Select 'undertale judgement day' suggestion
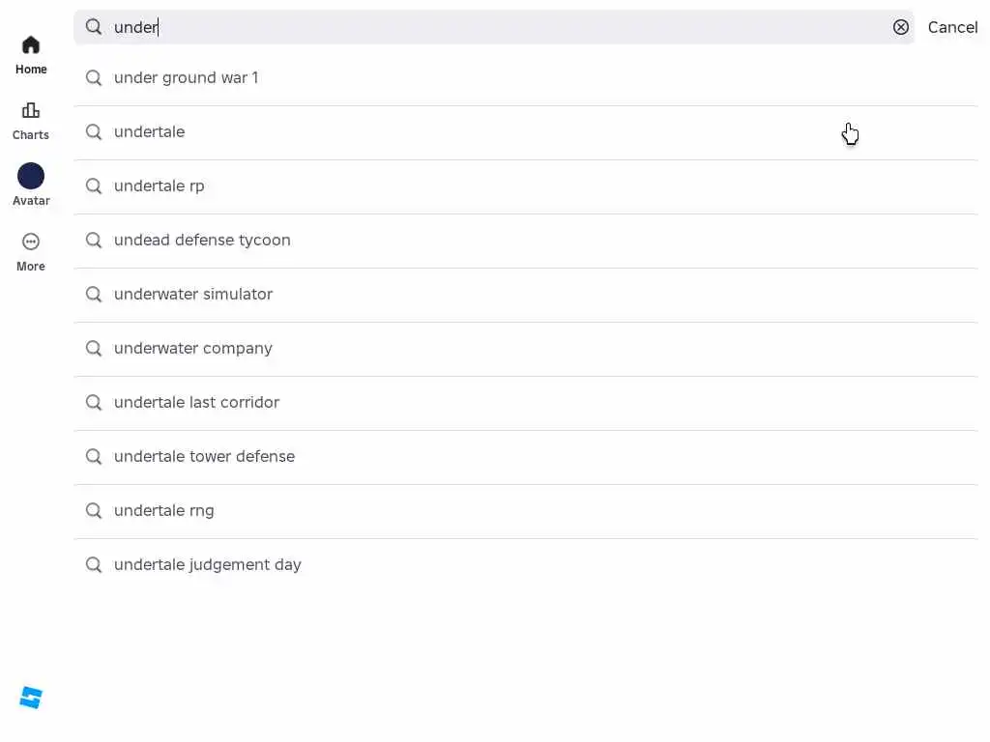Image resolution: width=990 pixels, height=742 pixels. [208, 564]
